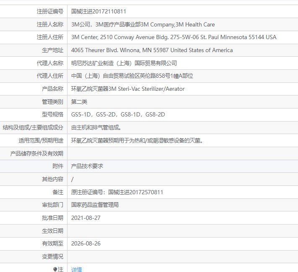Click the 备注 label
The width and height of the screenshot is (298, 272).
[x=58, y=192]
